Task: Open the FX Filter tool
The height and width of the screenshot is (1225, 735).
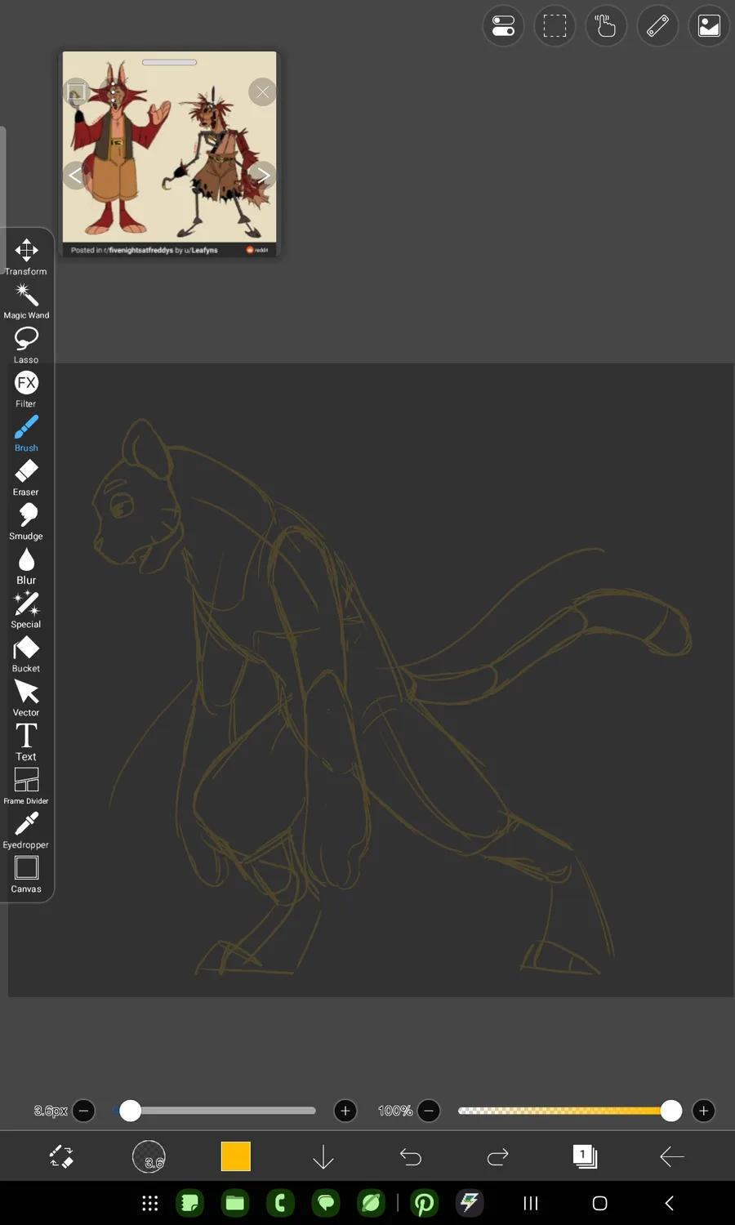Action: tap(26, 389)
